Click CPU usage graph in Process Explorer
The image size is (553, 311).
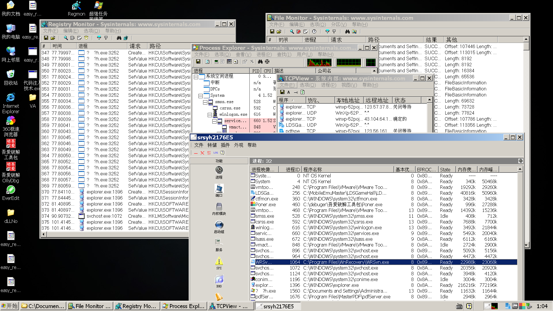tap(319, 62)
